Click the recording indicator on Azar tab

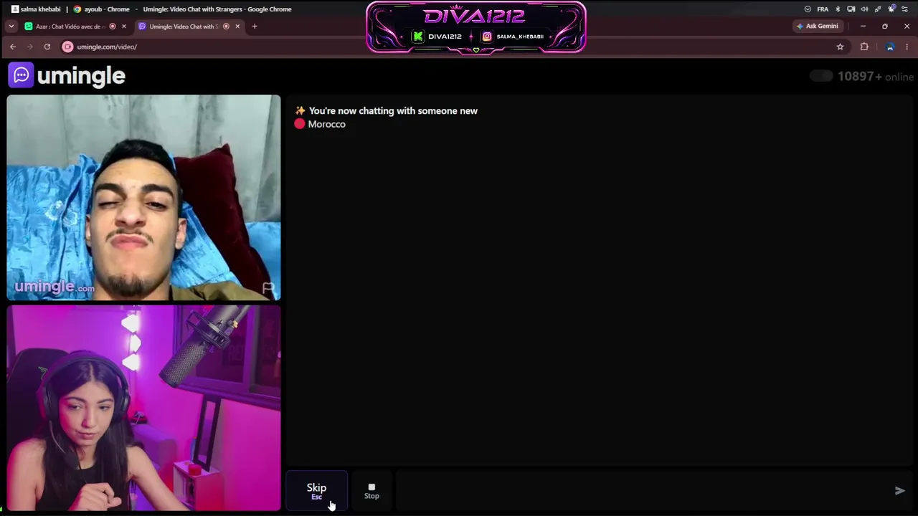(113, 27)
